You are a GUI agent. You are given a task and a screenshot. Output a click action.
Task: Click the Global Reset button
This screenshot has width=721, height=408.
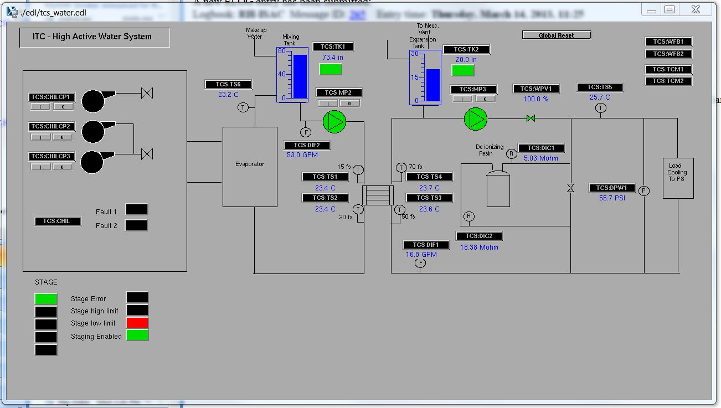(x=557, y=35)
